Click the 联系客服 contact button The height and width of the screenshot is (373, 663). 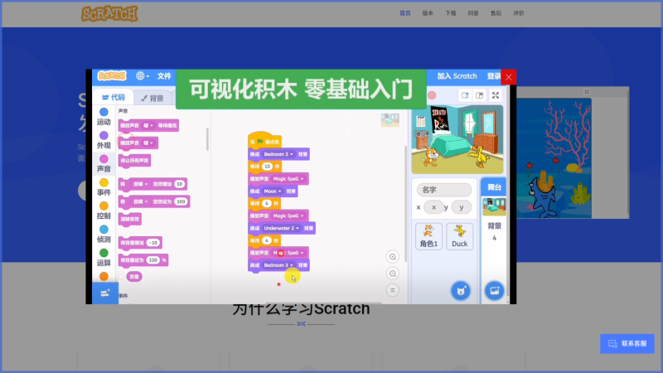coord(627,344)
